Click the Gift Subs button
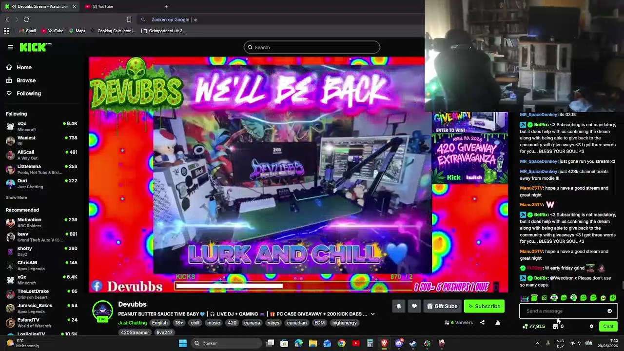Screen dimensions: 624x351 [442, 306]
